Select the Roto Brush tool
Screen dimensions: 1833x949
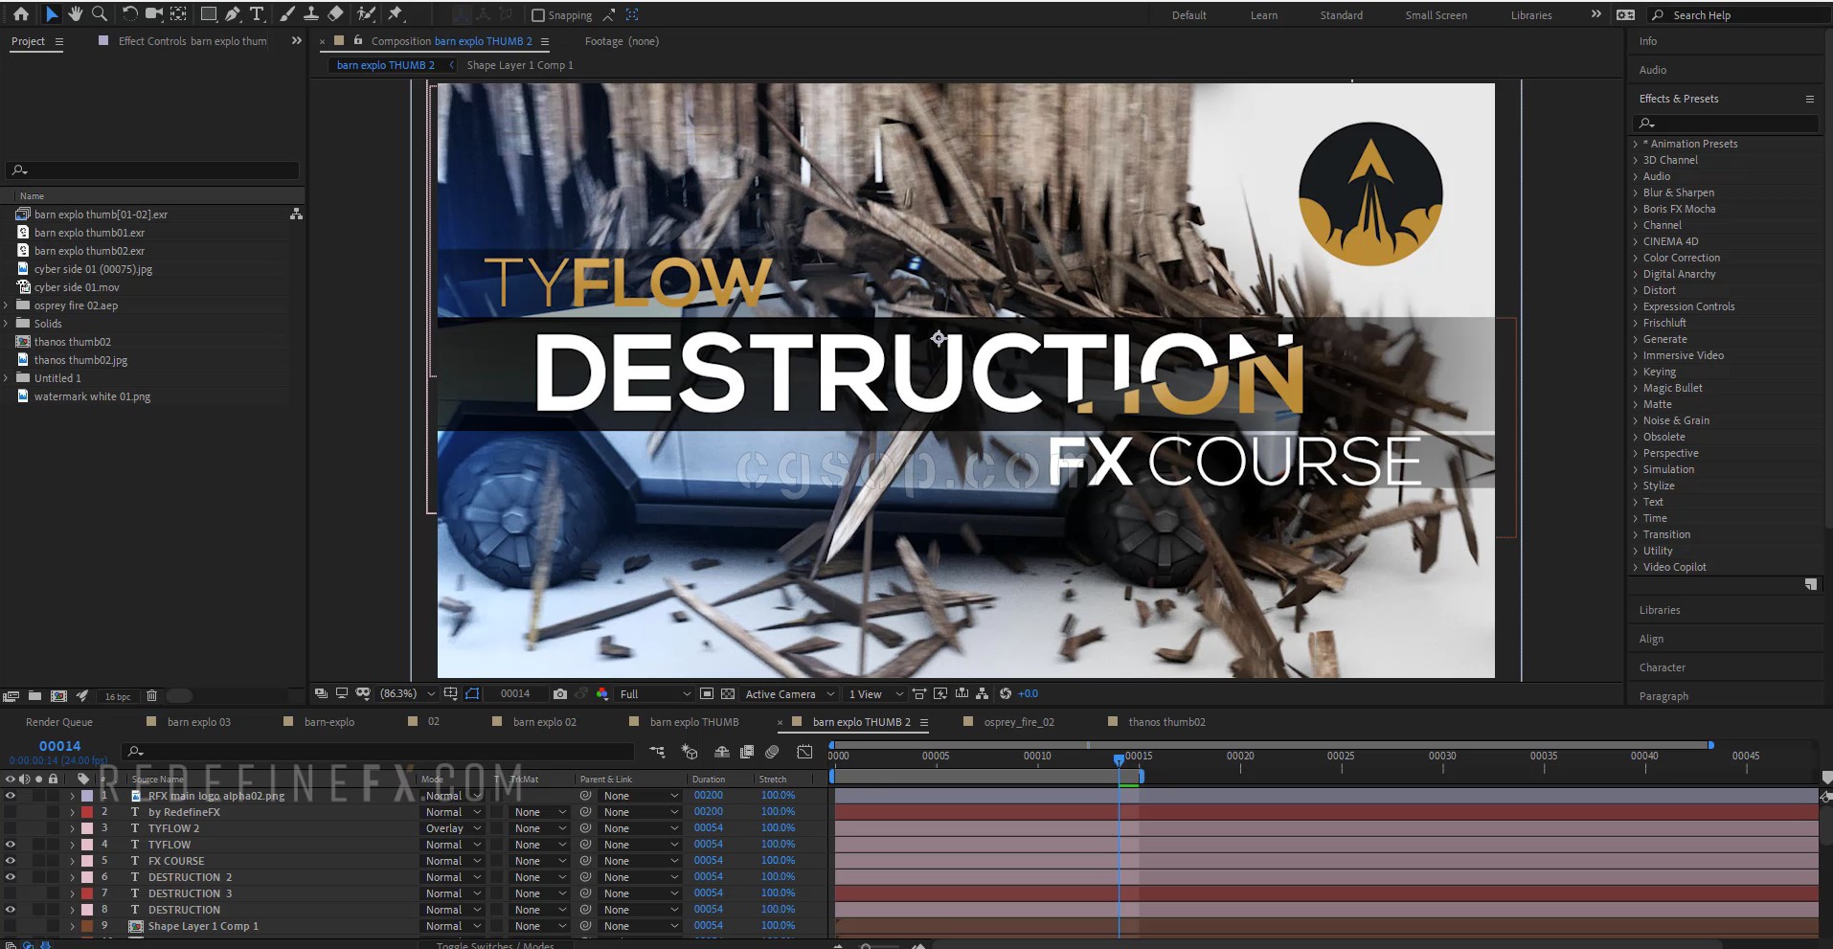[365, 14]
